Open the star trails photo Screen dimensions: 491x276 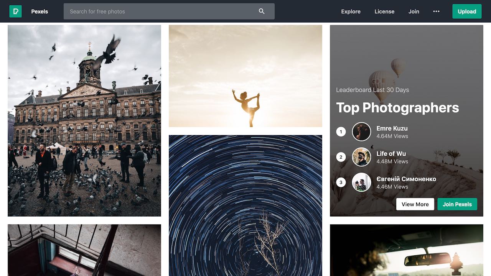[245, 205]
